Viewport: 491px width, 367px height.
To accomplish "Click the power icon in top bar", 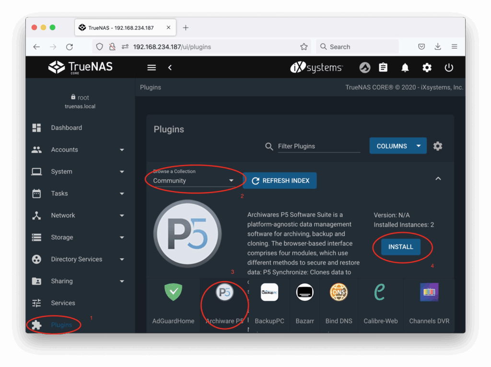I will click(x=449, y=68).
